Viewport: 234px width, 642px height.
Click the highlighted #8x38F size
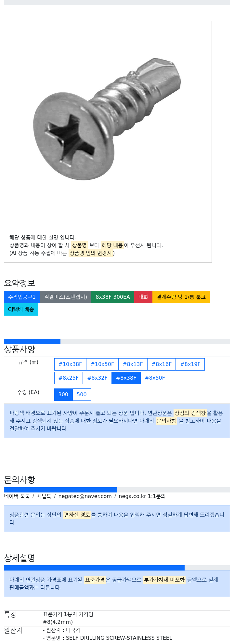126,378
